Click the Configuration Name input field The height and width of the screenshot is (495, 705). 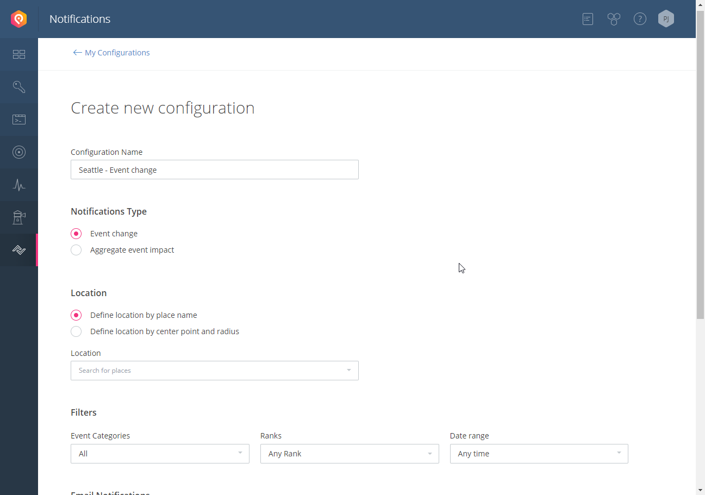(215, 170)
